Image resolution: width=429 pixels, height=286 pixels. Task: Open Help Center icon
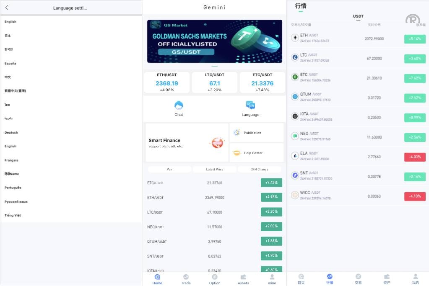coord(237,153)
